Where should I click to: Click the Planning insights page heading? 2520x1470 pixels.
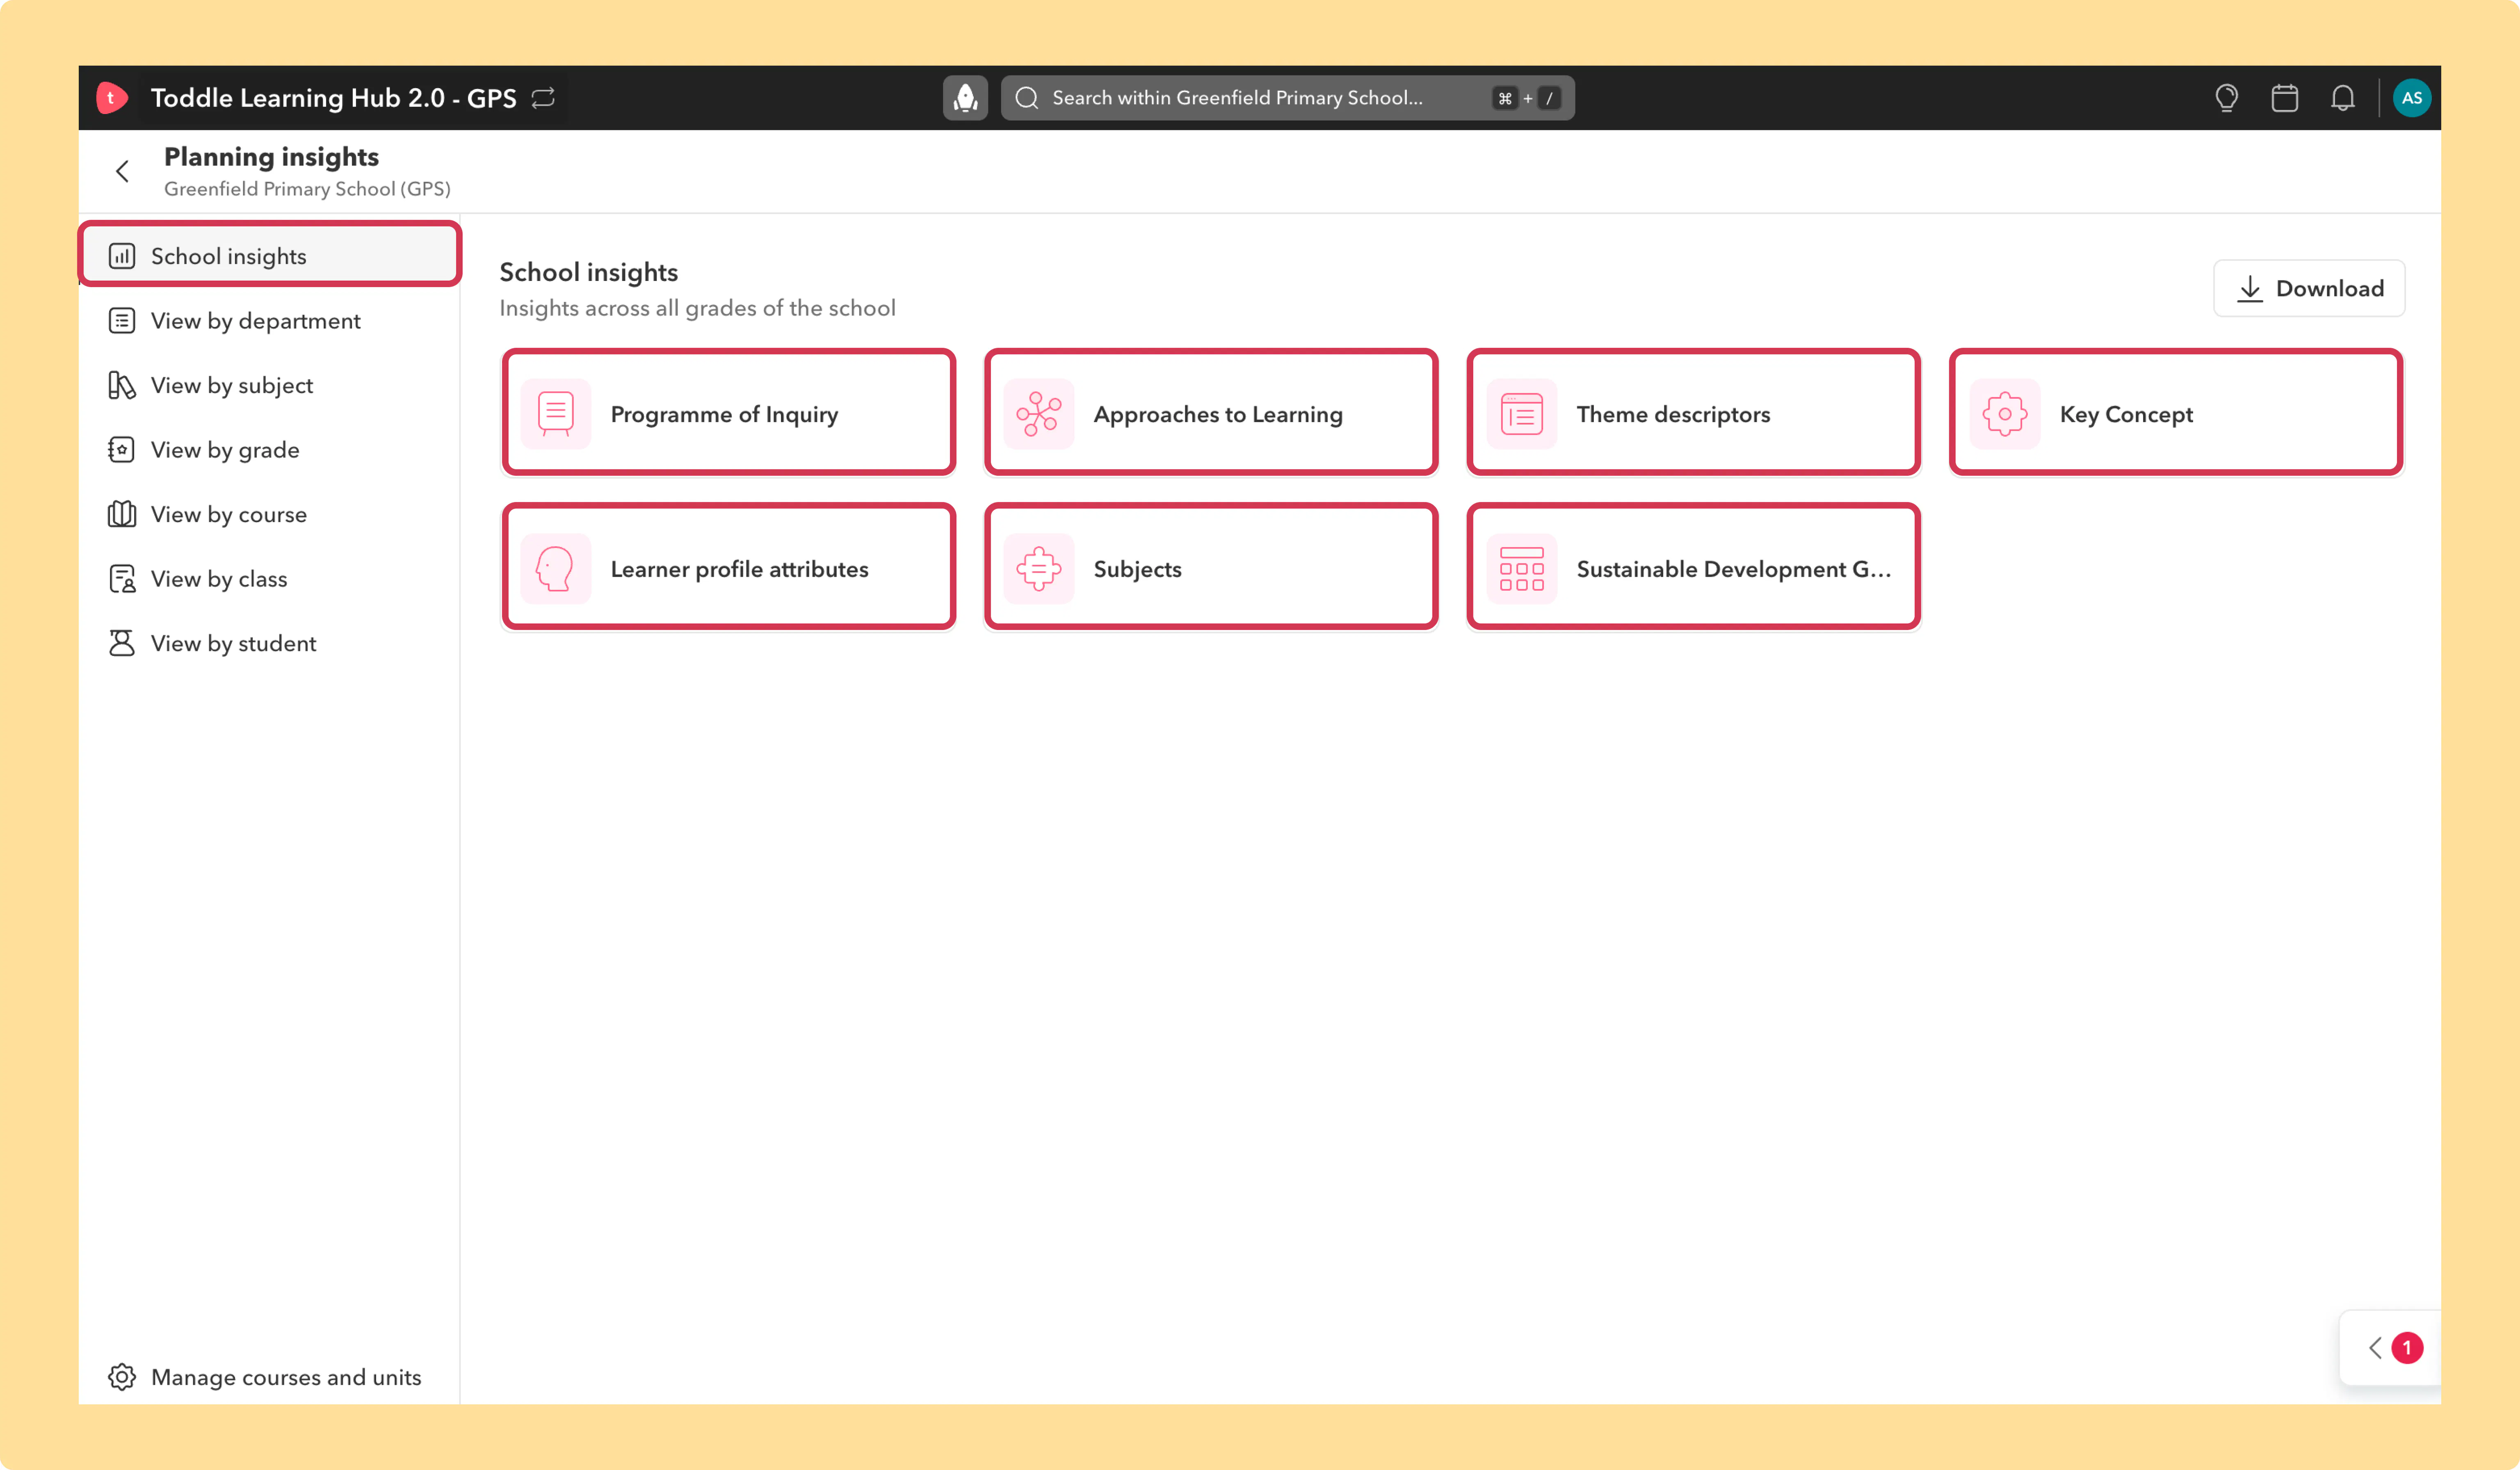[x=271, y=157]
